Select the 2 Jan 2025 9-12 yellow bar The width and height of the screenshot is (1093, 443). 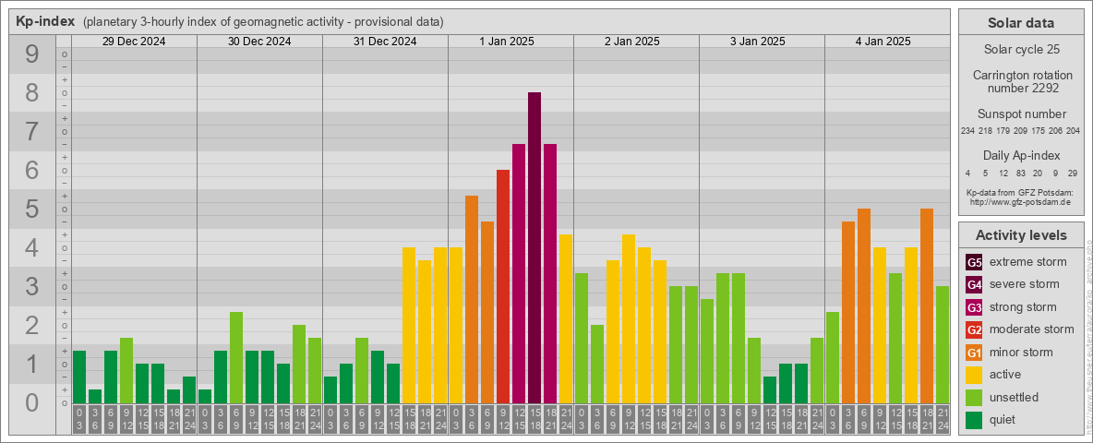629,319
